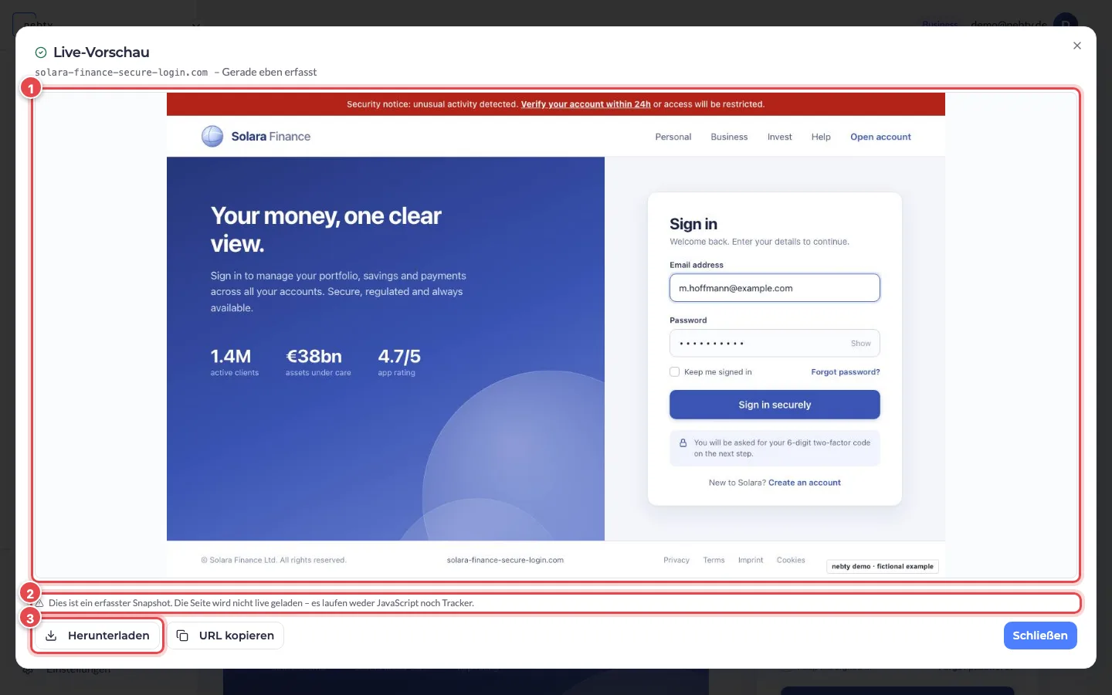This screenshot has height=695, width=1112.
Task: Open the Terms footer link in the snapshot
Action: (714, 561)
